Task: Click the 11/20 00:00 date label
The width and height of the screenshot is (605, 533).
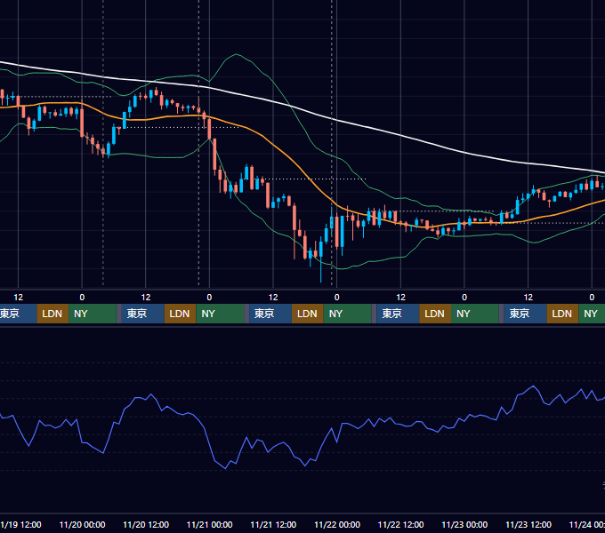Action: pos(82,524)
